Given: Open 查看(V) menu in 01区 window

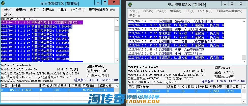Looking at the screenshot, I should pos(21,10).
